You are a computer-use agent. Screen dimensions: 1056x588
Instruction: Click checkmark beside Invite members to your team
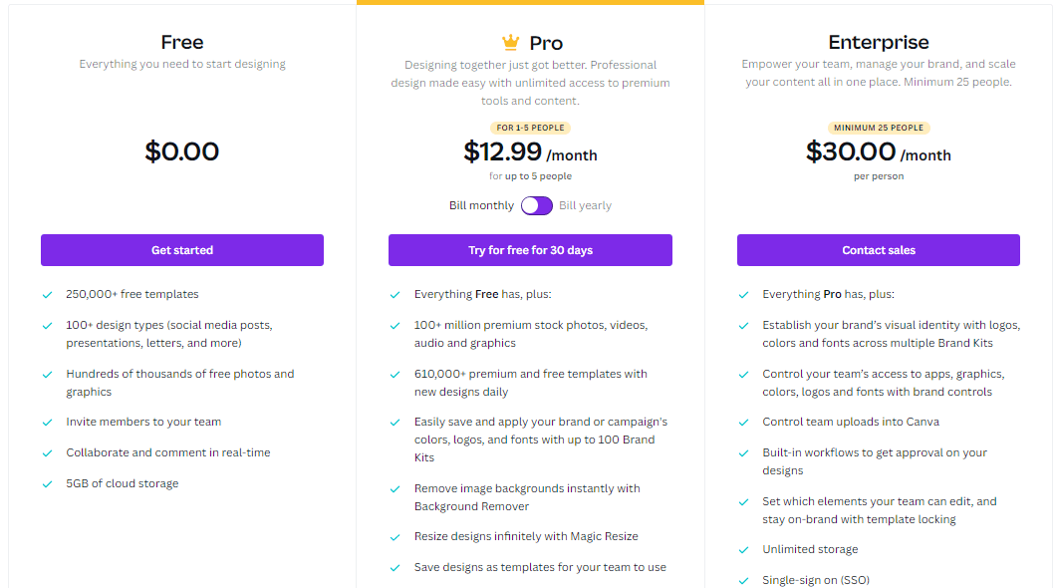(47, 423)
